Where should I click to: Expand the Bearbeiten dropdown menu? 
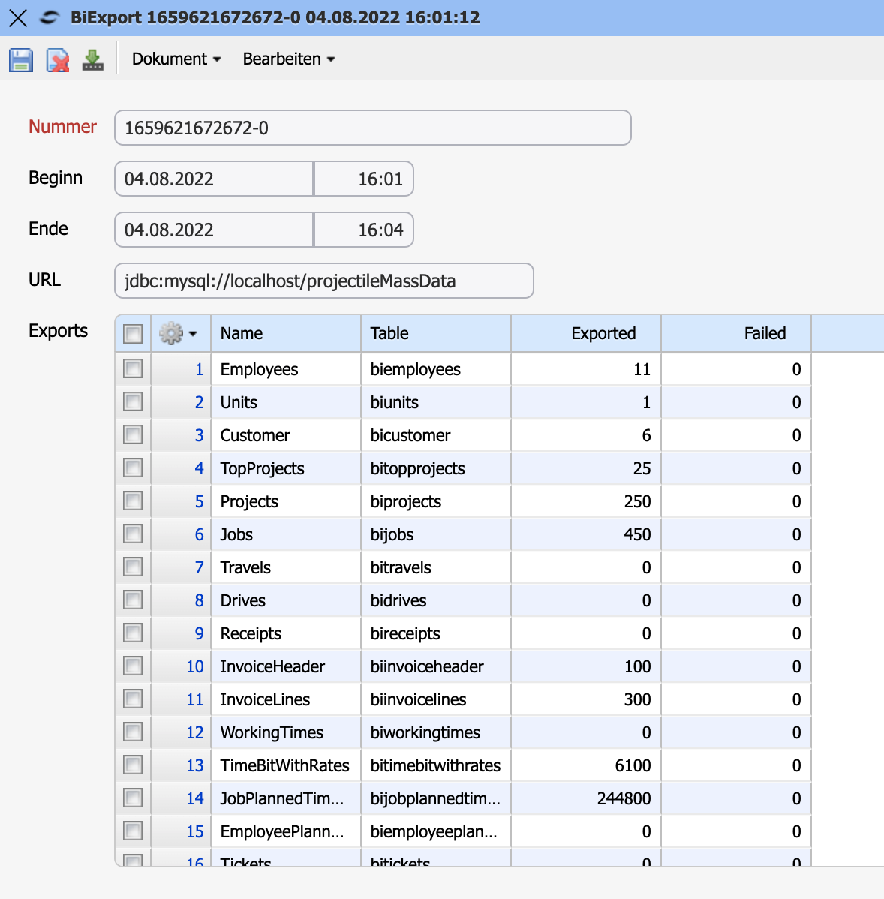[288, 59]
